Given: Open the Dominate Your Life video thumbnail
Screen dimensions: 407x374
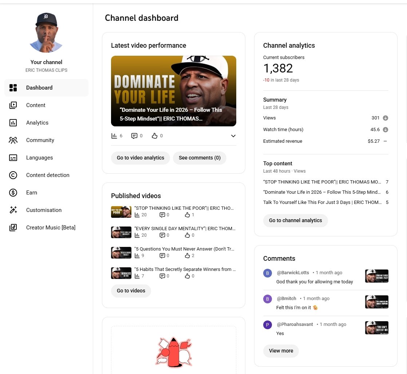Looking at the screenshot, I should [173, 91].
